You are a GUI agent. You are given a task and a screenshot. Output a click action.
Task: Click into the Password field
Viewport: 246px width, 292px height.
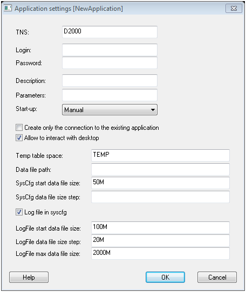110,62
